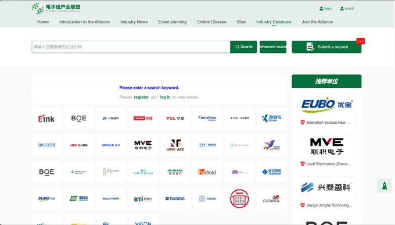Open Shenzhen Youbao New company name
The height and width of the screenshot is (225, 395).
[x=328, y=123]
